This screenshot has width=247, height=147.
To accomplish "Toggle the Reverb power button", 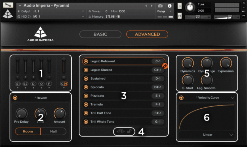I will (x=15, y=98).
